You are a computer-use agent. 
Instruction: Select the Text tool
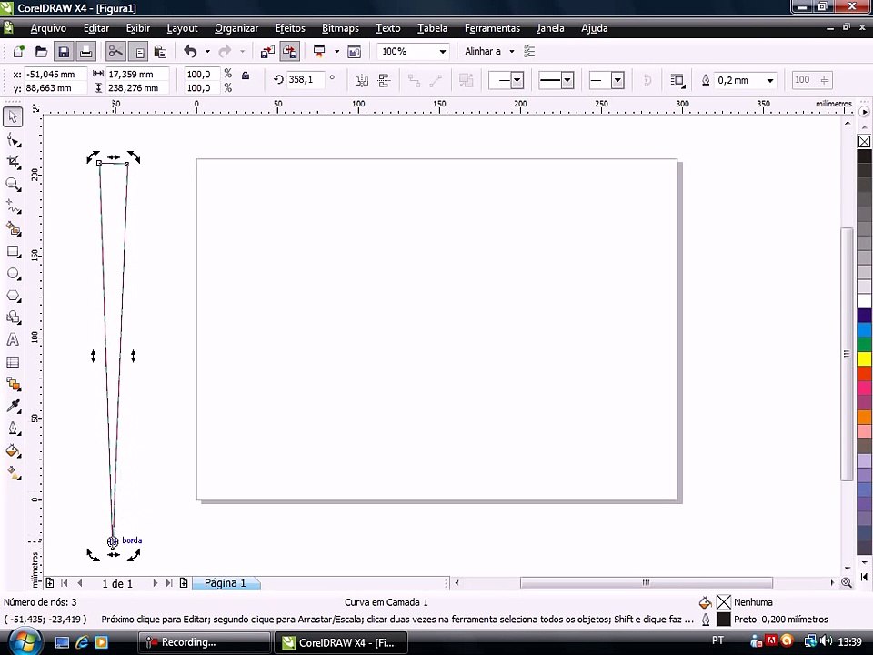pos(13,339)
